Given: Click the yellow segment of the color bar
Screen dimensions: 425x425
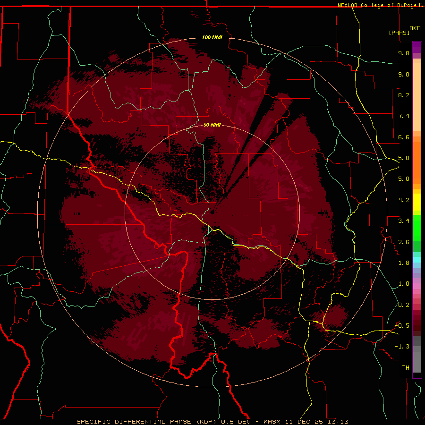Looking at the screenshot, I should coord(417,202).
